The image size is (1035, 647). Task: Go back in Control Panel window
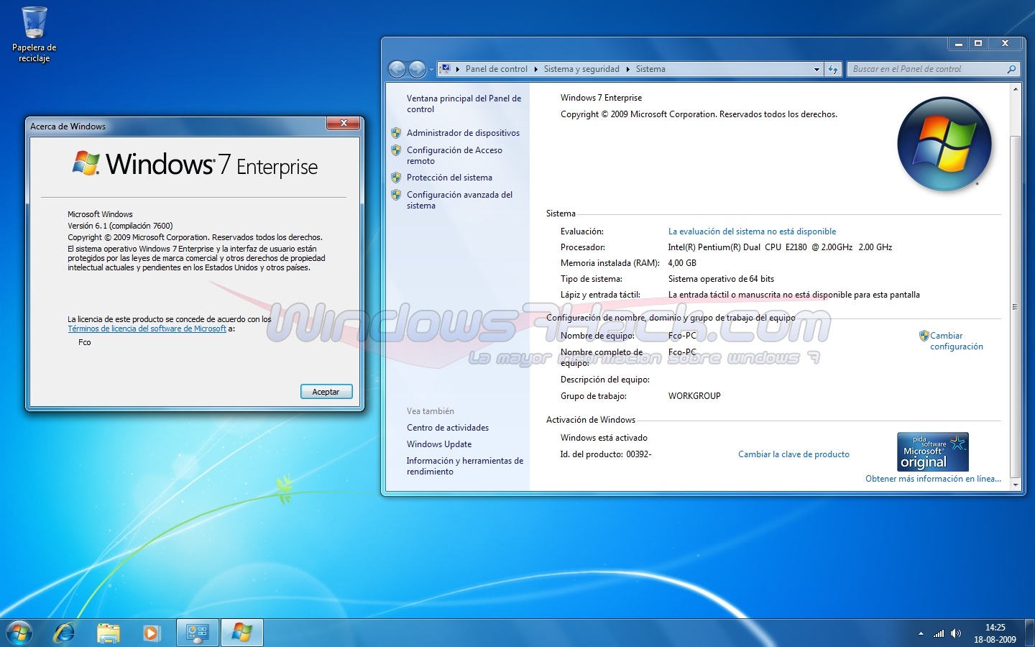point(397,69)
